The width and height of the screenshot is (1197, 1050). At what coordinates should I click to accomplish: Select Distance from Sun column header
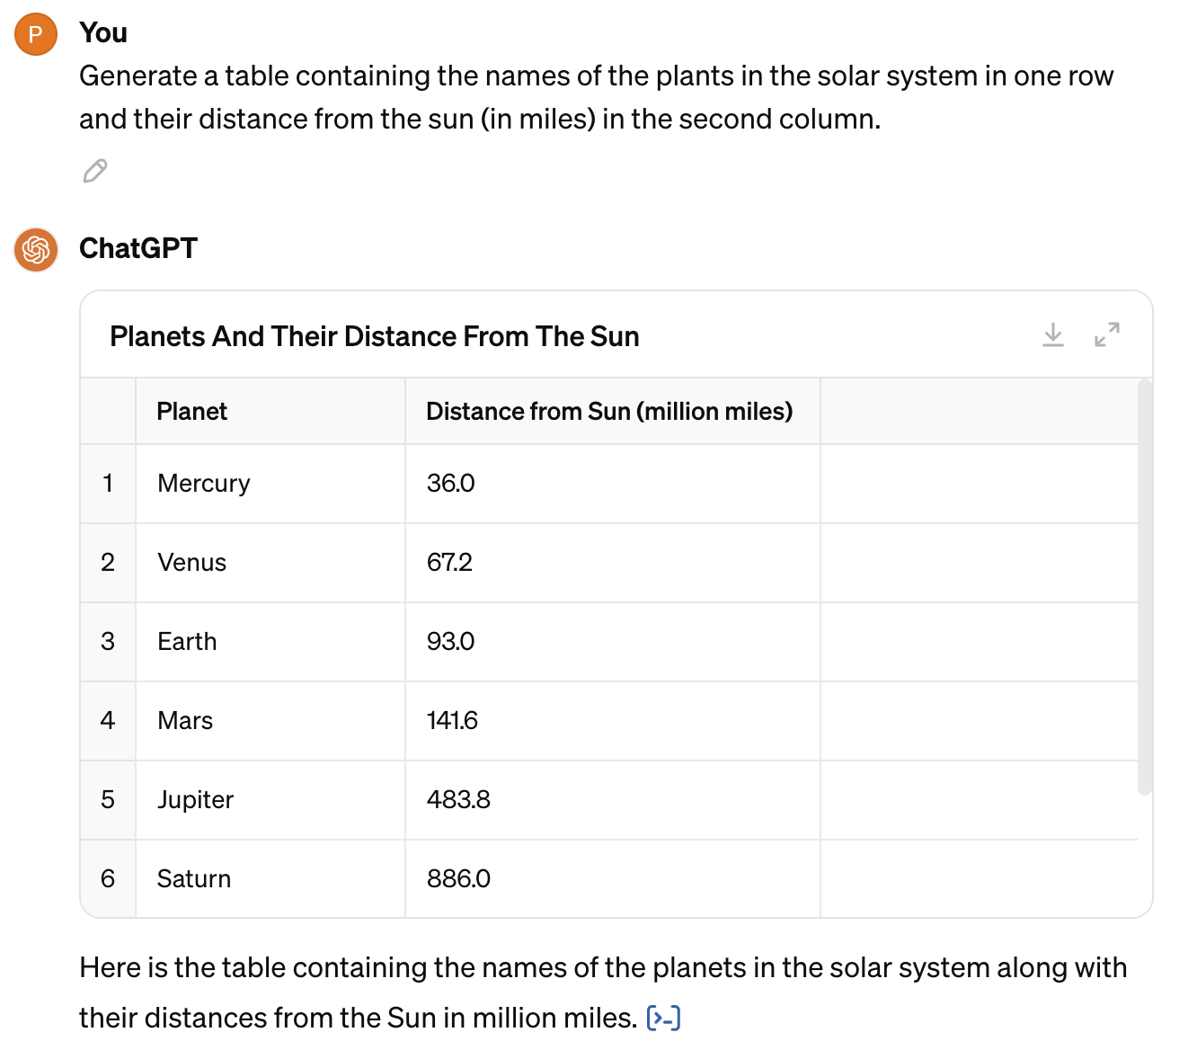613,412
